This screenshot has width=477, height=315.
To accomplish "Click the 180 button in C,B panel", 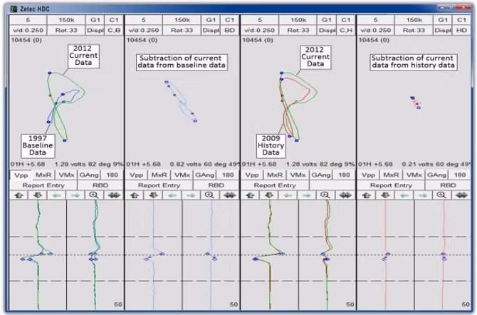I will pyautogui.click(x=112, y=175).
